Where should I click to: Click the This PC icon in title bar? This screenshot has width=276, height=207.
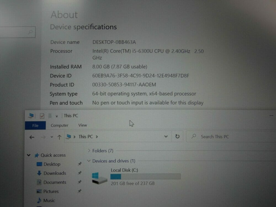(x=31, y=116)
